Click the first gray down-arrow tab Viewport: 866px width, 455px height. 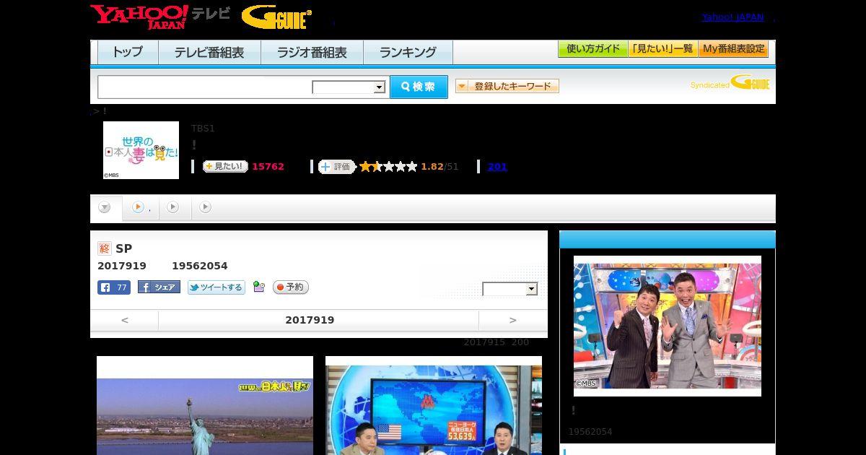pyautogui.click(x=105, y=207)
